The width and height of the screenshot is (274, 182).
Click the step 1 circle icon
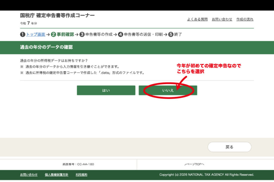click(x=22, y=35)
